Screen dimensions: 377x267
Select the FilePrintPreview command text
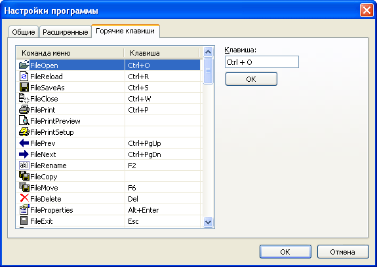pyautogui.click(x=55, y=121)
